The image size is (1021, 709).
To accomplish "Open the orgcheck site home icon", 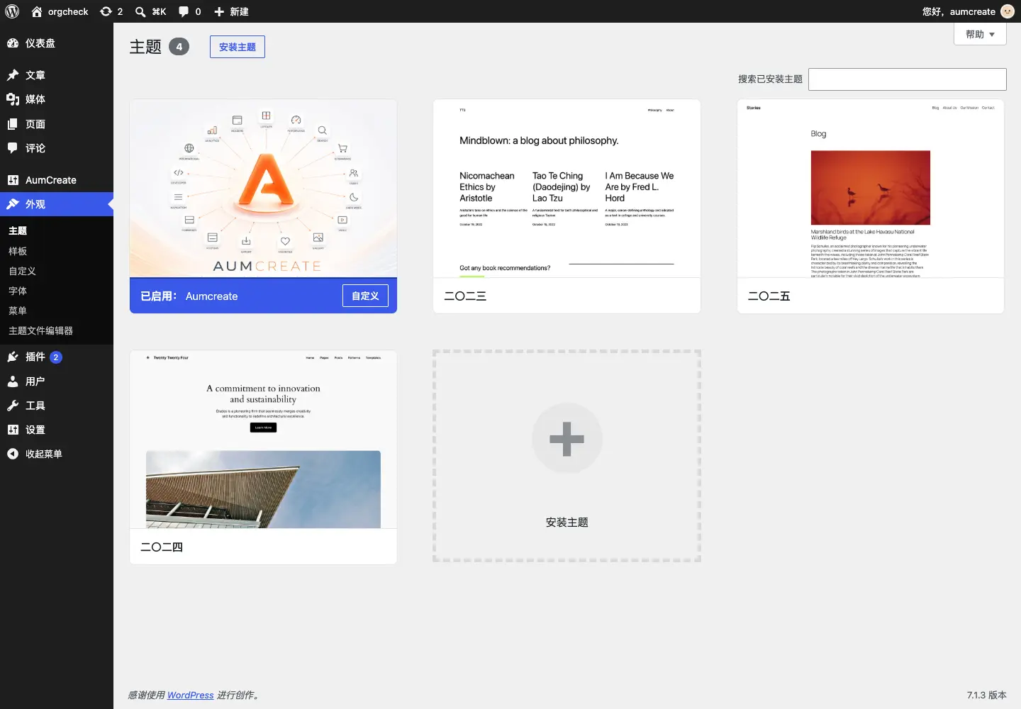I will (37, 11).
